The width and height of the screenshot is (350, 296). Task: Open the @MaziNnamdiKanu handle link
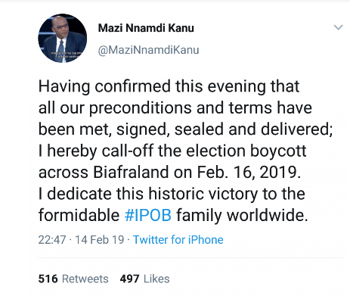[x=148, y=50]
